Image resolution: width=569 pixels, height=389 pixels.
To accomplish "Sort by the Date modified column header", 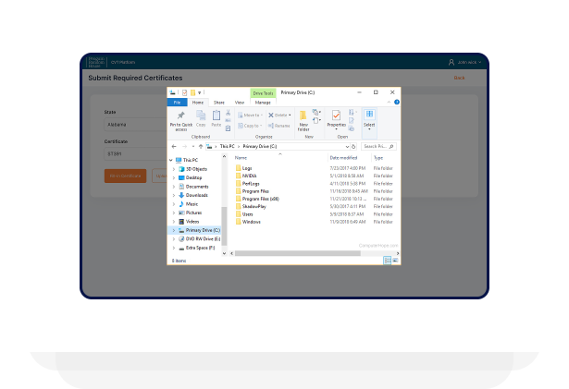I will pyautogui.click(x=343, y=158).
